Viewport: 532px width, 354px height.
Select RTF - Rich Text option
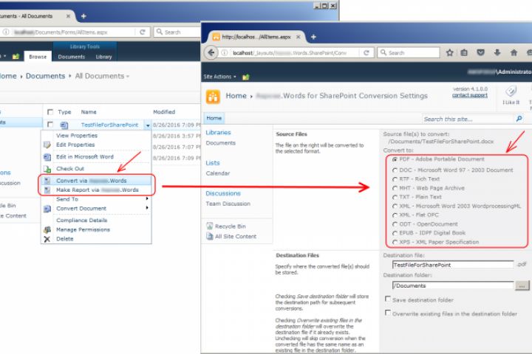(395, 179)
